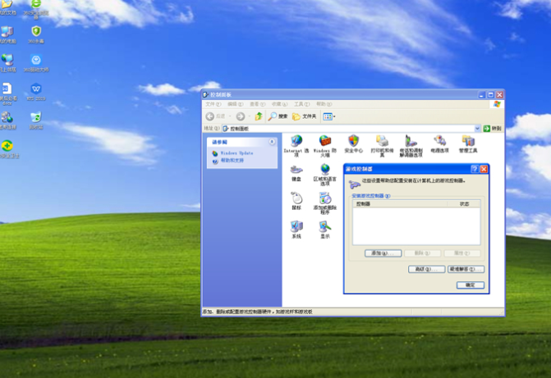
Task: Click the 添加(A)... button in Game Controllers dialog
Action: pos(383,253)
